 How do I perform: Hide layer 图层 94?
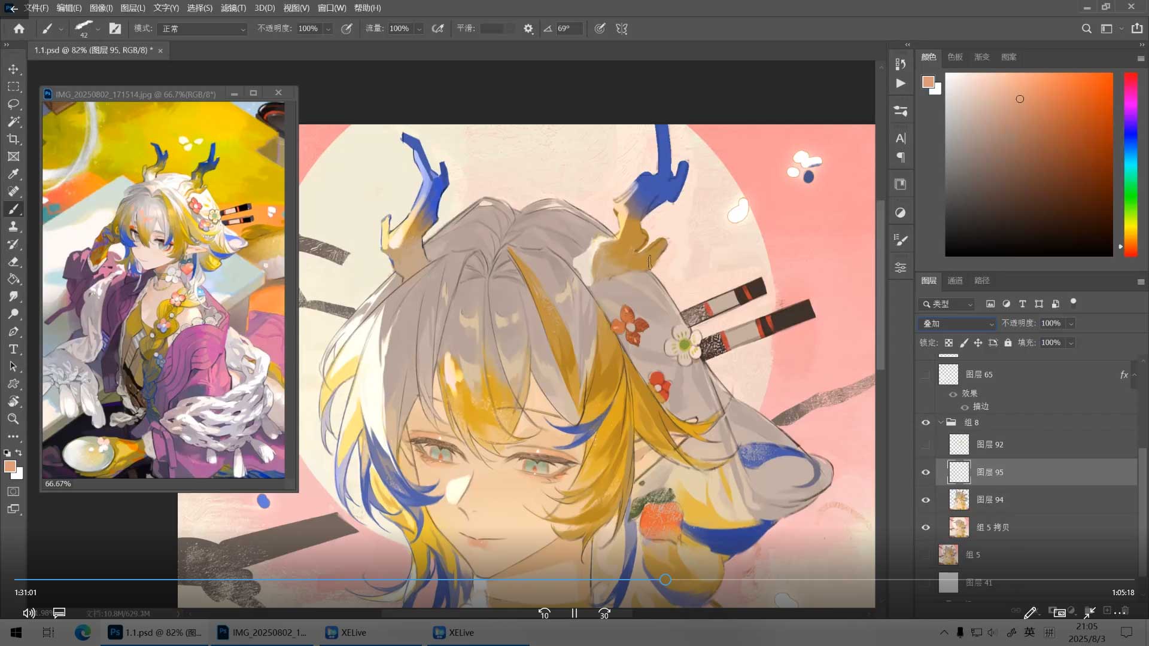[x=926, y=500]
